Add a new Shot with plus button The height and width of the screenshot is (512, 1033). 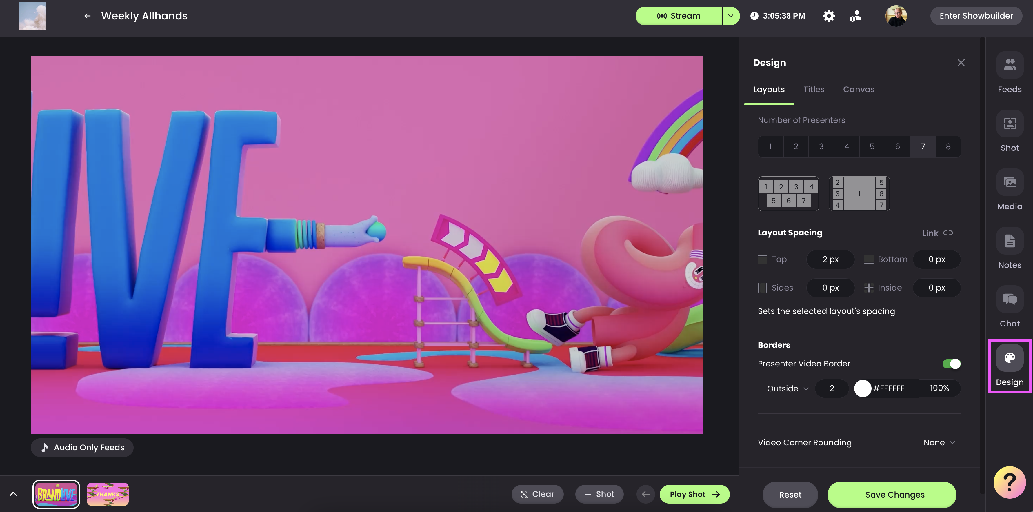[599, 494]
